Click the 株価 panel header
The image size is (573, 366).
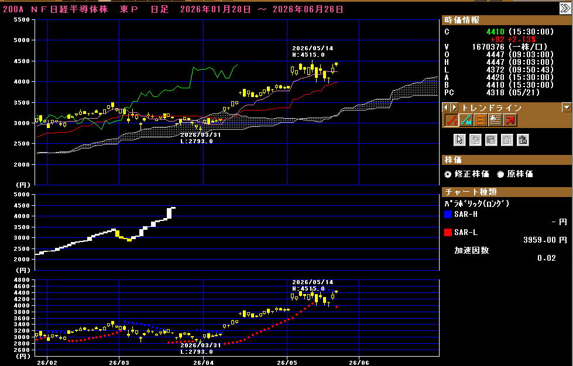(x=507, y=160)
